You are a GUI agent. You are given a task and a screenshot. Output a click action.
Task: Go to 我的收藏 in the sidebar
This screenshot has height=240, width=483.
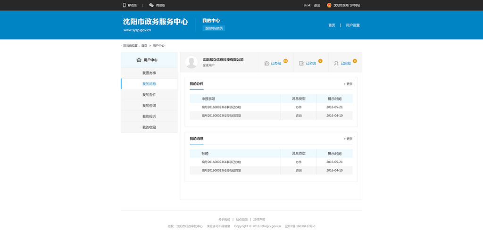149,127
